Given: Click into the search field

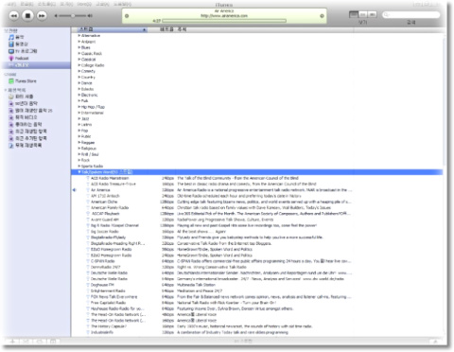Looking at the screenshot, I should pyautogui.click(x=411, y=14).
